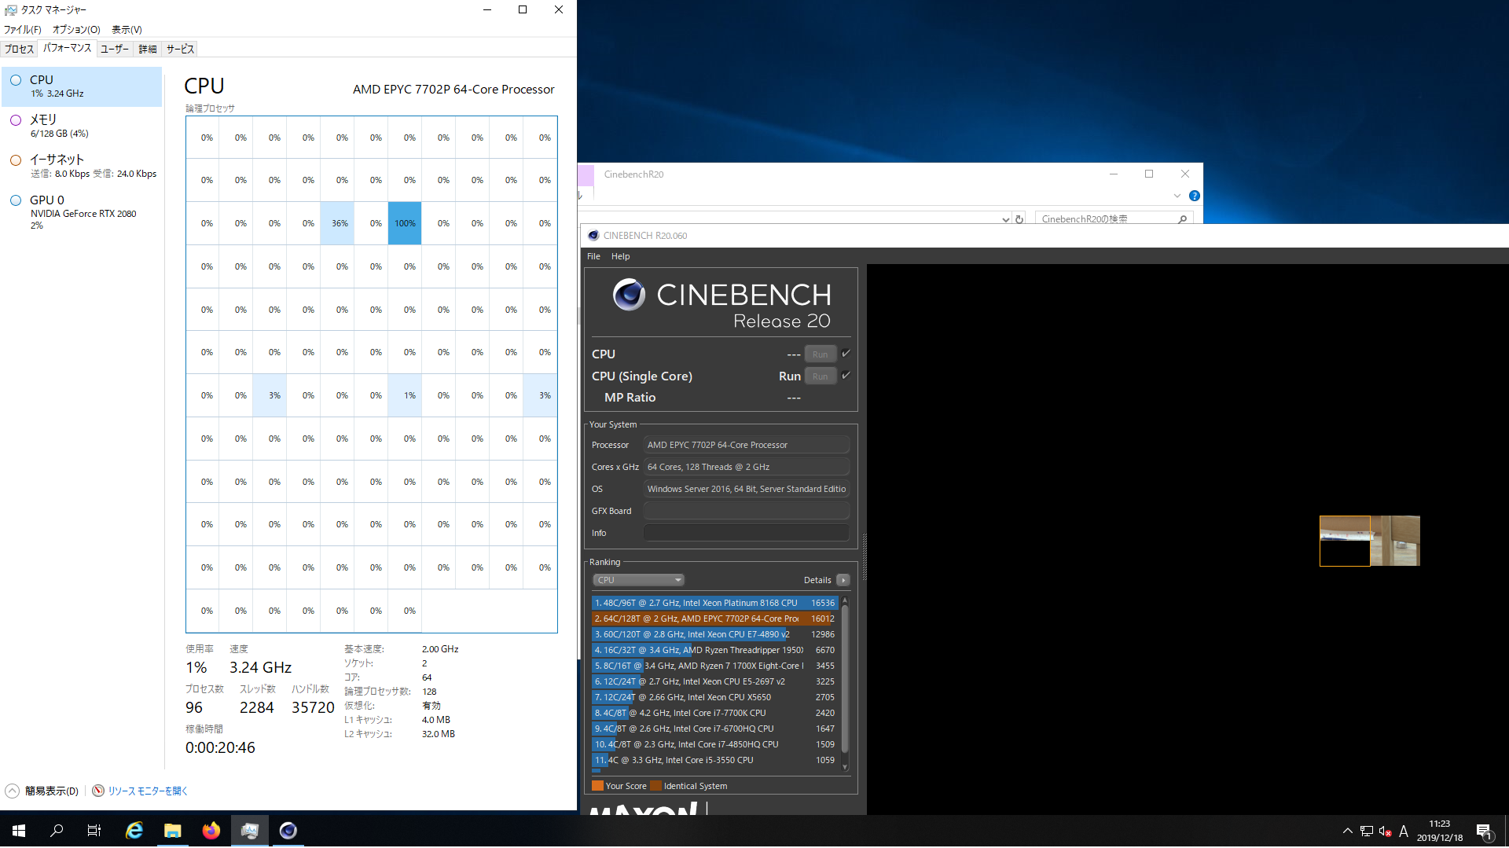Click the Cinebench logo sphere icon
The height and width of the screenshot is (848, 1509).
coord(630,295)
